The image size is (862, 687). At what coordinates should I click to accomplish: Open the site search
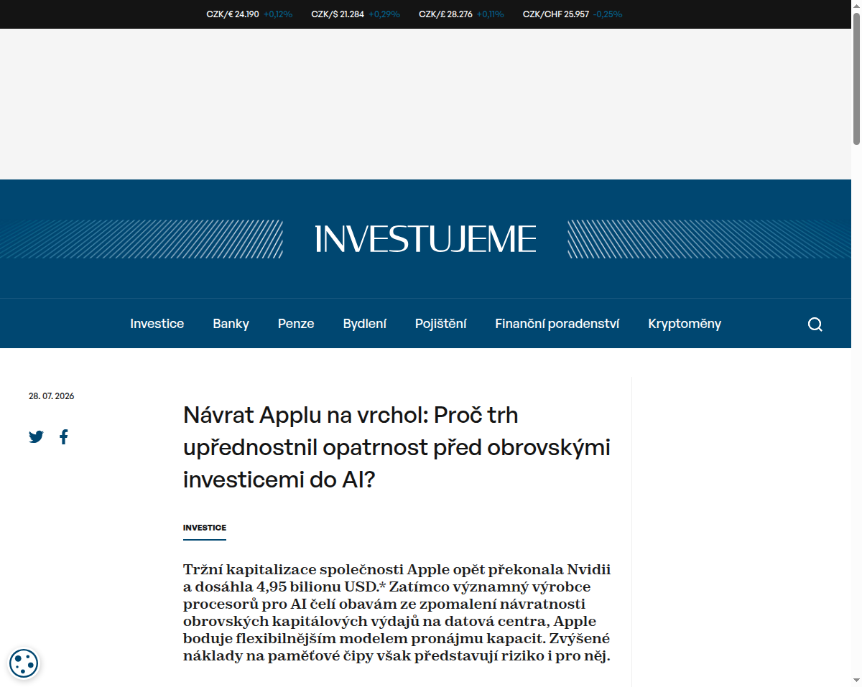[815, 324]
